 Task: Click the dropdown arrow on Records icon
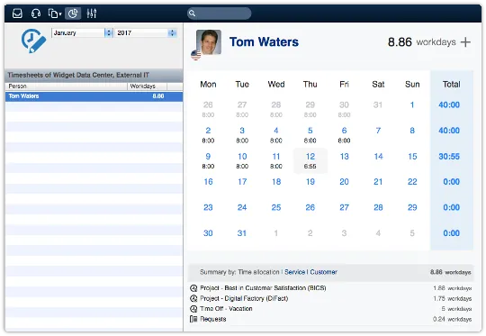60,14
